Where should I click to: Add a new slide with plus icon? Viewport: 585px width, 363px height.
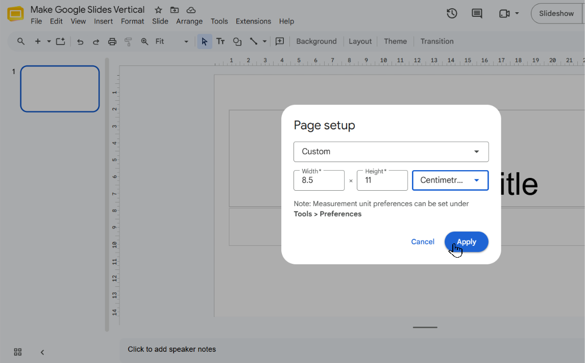[38, 41]
